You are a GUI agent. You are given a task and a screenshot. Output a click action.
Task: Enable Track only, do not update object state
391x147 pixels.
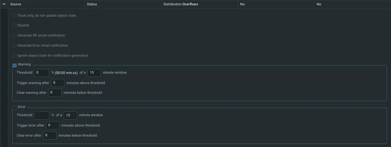coord(14,15)
